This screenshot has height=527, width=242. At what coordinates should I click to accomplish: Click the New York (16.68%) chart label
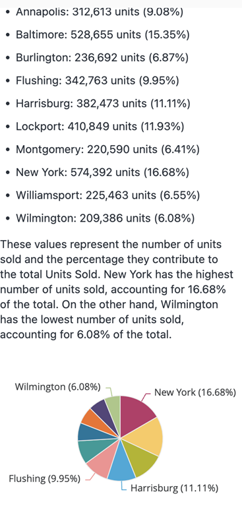click(x=195, y=392)
